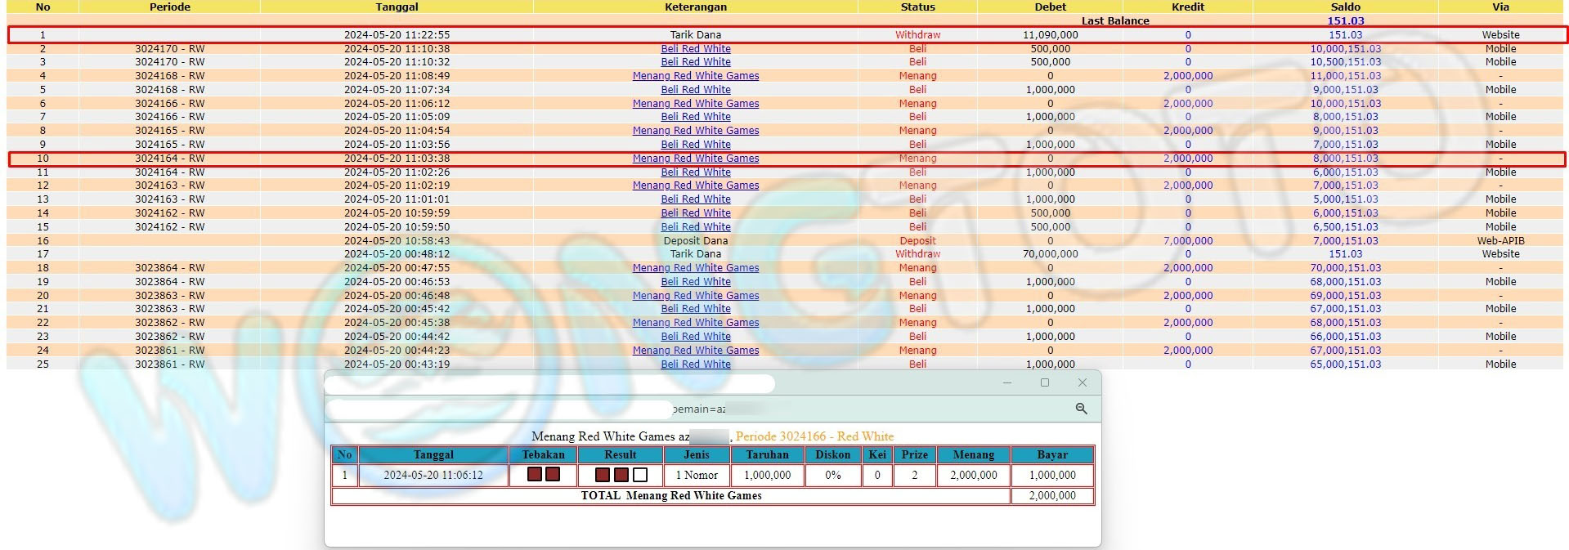
Task: Open Beli Red White link dated 10:59:59
Action: pyautogui.click(x=695, y=213)
